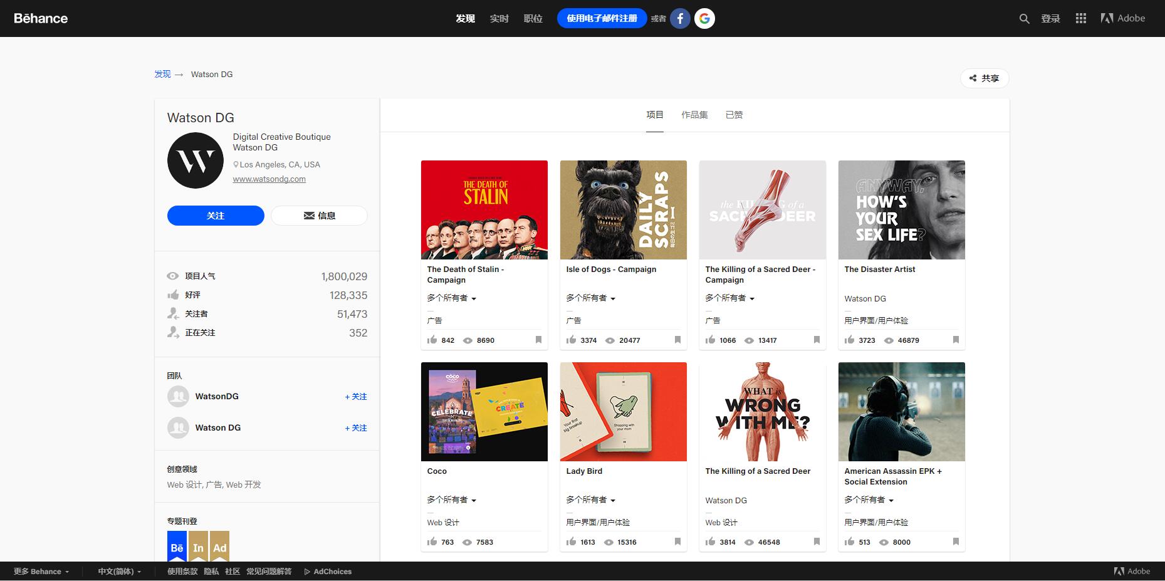This screenshot has width=1165, height=581.
Task: Click the Adobe logo in header
Action: [1123, 18]
